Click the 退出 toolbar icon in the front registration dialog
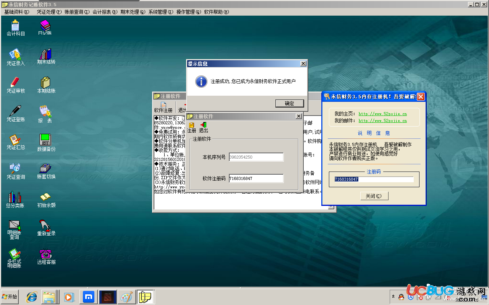Viewport: 489px width, 305px height. 203,128
